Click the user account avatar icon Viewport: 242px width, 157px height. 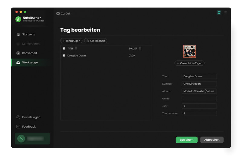[x=21, y=139]
